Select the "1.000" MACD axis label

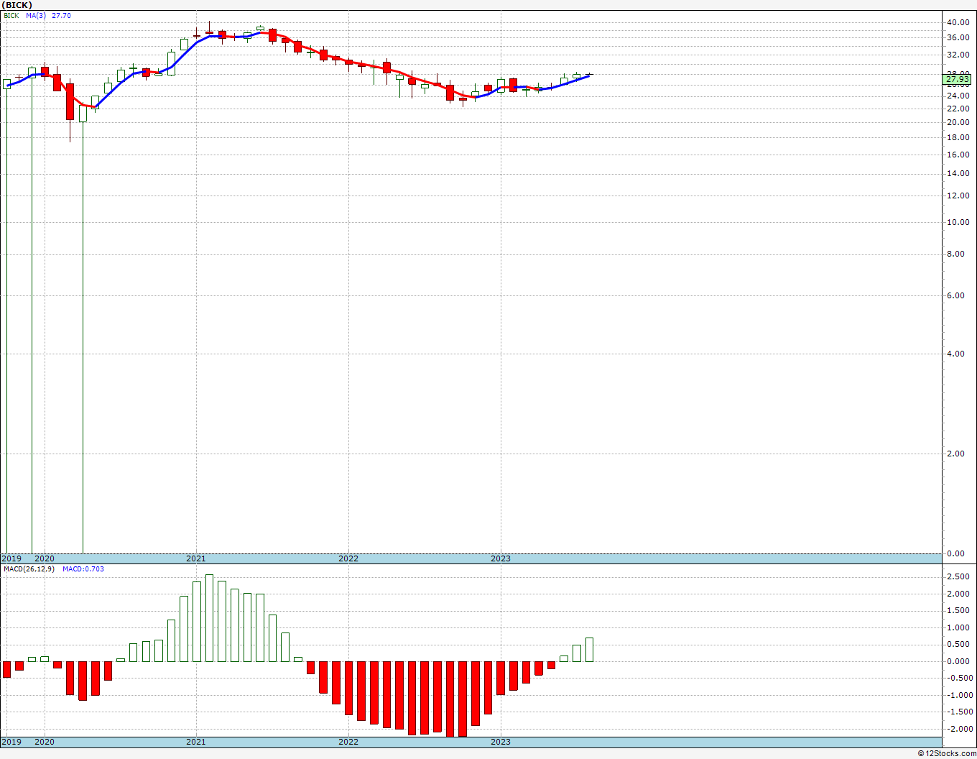tap(960, 627)
